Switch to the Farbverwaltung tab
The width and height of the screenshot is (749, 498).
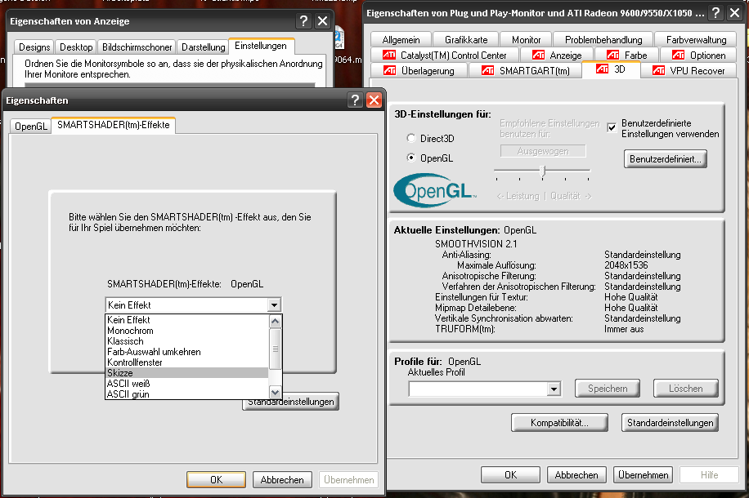click(696, 39)
